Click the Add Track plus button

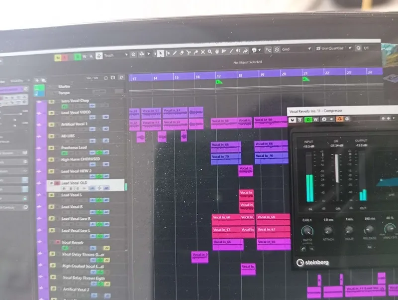pyautogui.click(x=37, y=81)
